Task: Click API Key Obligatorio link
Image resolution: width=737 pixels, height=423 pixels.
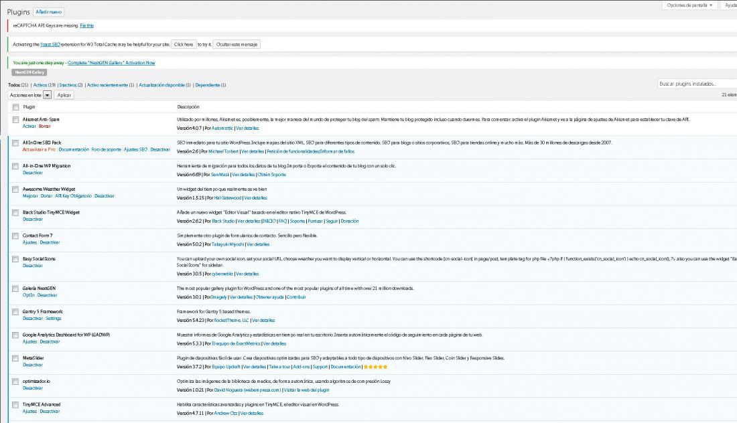Action: 73,196
